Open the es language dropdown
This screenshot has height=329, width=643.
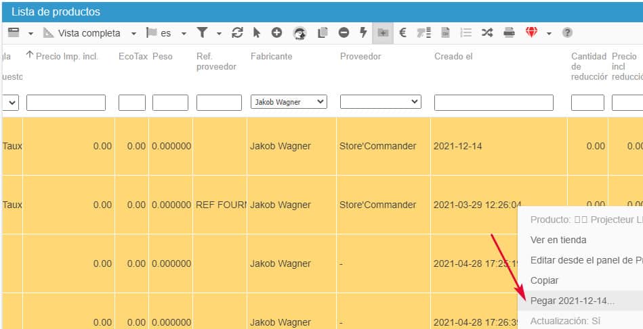(x=184, y=33)
